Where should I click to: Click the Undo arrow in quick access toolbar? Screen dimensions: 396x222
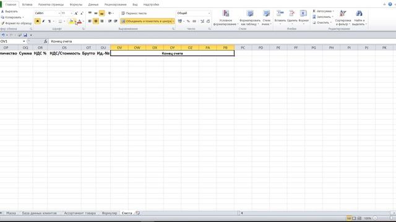[3, 35]
